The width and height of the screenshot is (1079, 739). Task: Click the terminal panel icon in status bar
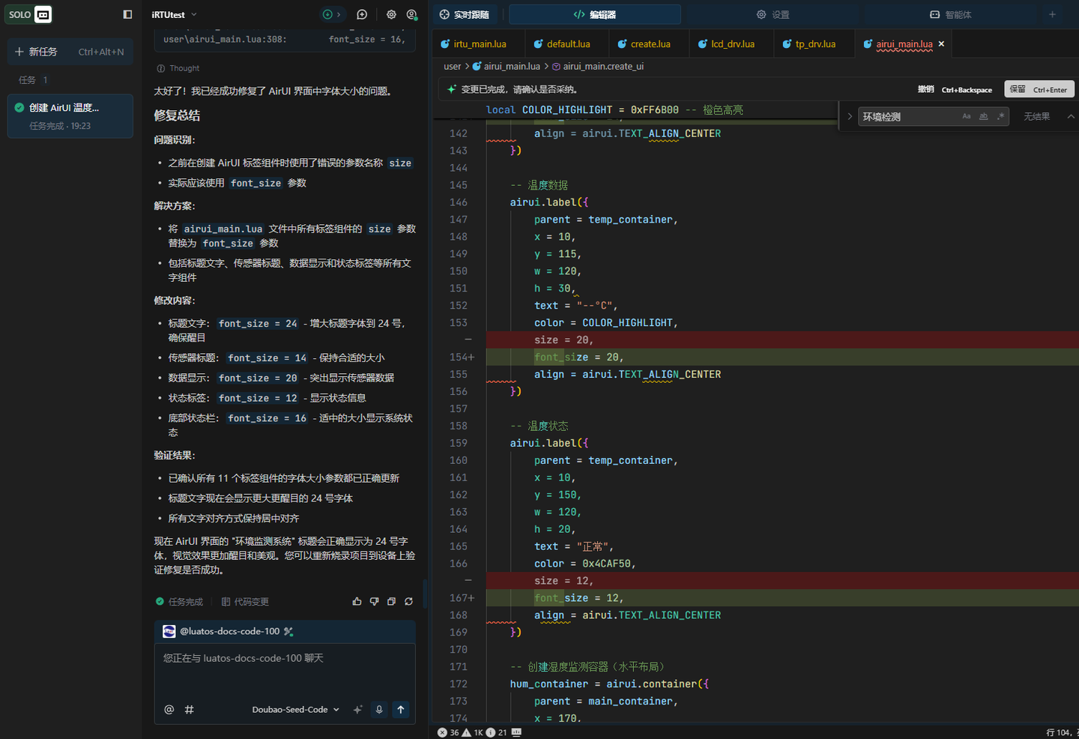click(516, 732)
